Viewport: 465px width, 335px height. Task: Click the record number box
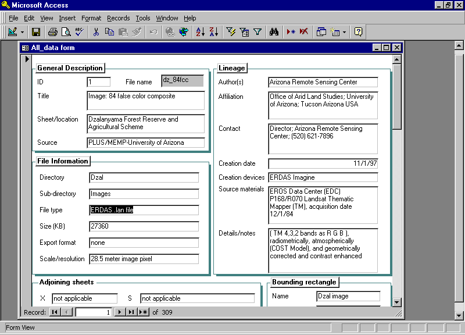pos(94,312)
